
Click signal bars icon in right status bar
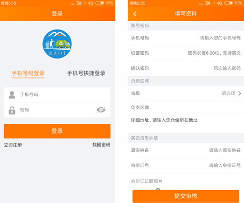[x=208, y=3]
